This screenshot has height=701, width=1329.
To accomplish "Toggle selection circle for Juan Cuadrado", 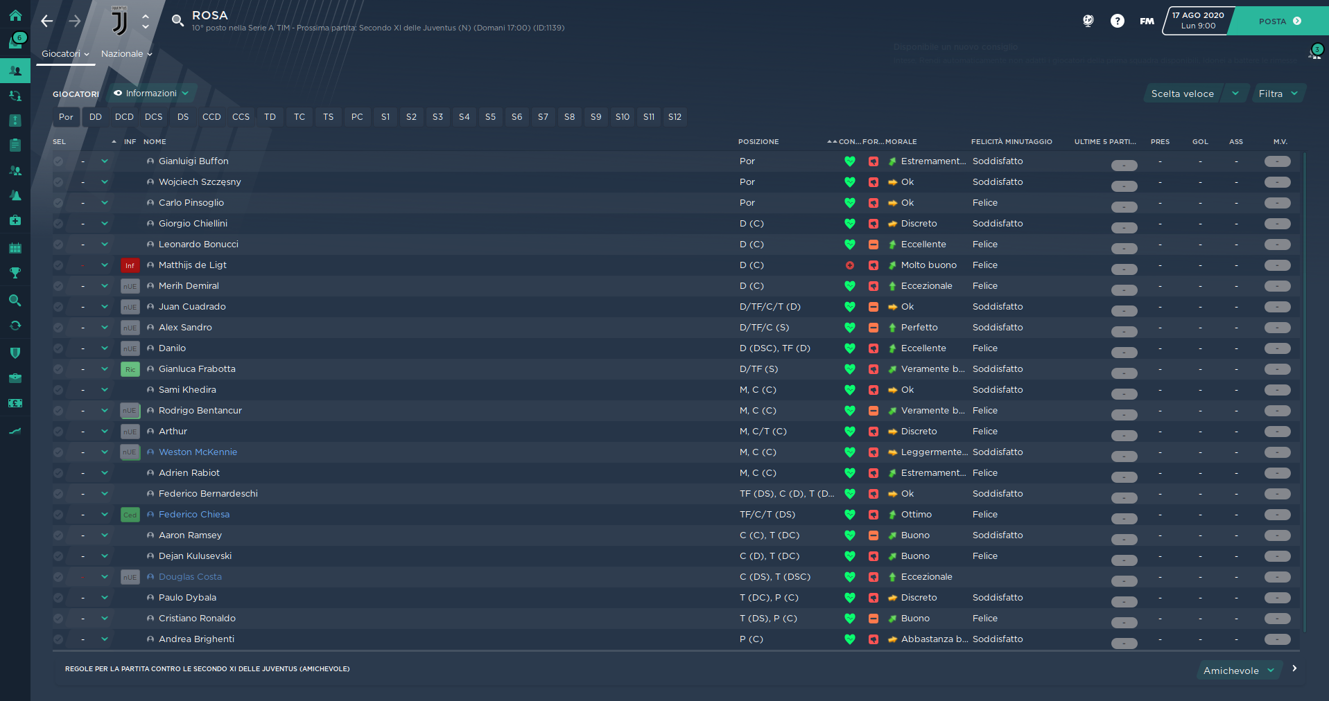I will [58, 307].
